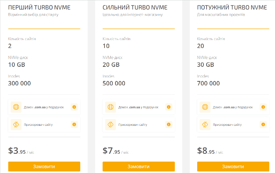Click 'Прискорювач сайту' text in Потужний card
This screenshot has width=275, height=173.
point(227,125)
